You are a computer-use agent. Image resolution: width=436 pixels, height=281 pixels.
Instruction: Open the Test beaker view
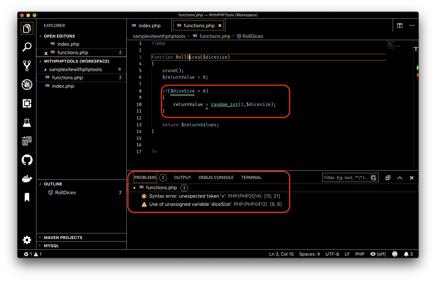pos(27,122)
